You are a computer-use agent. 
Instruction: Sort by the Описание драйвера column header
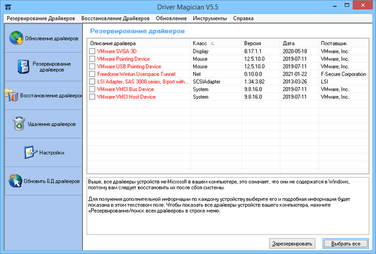click(138, 44)
